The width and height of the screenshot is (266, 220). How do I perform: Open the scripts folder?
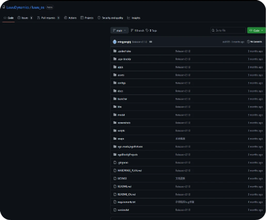pos(121,131)
